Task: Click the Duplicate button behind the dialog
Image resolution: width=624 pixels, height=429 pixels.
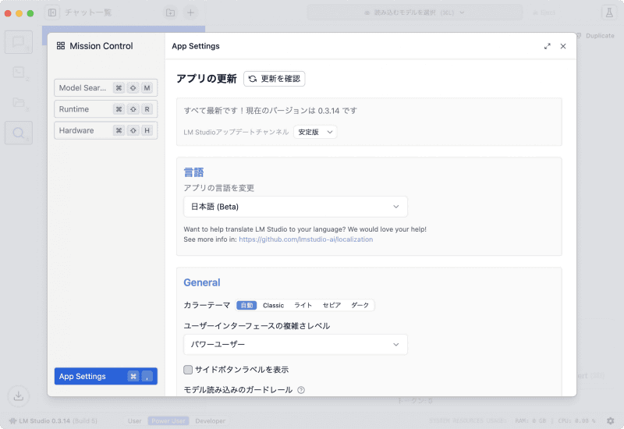Action: 596,36
